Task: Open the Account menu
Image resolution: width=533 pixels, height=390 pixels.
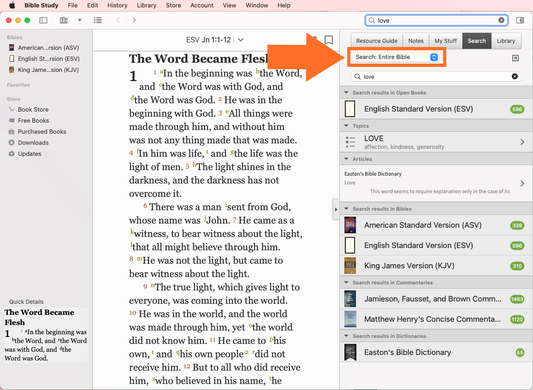Action: [x=202, y=6]
